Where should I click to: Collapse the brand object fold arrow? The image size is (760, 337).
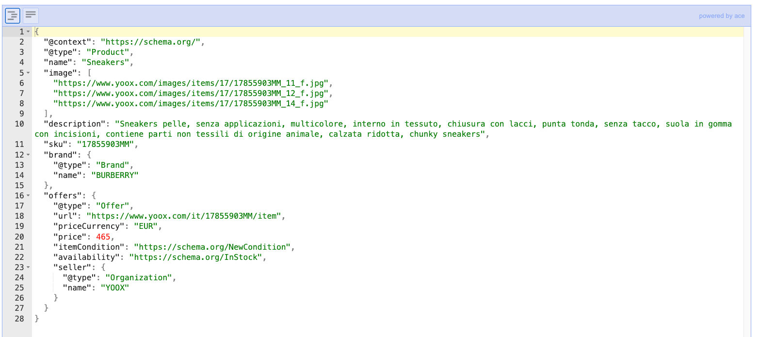pos(28,155)
